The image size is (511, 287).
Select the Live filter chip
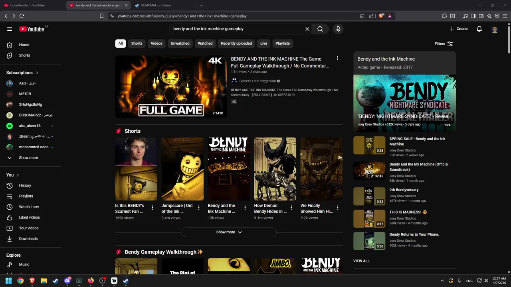[x=264, y=43]
